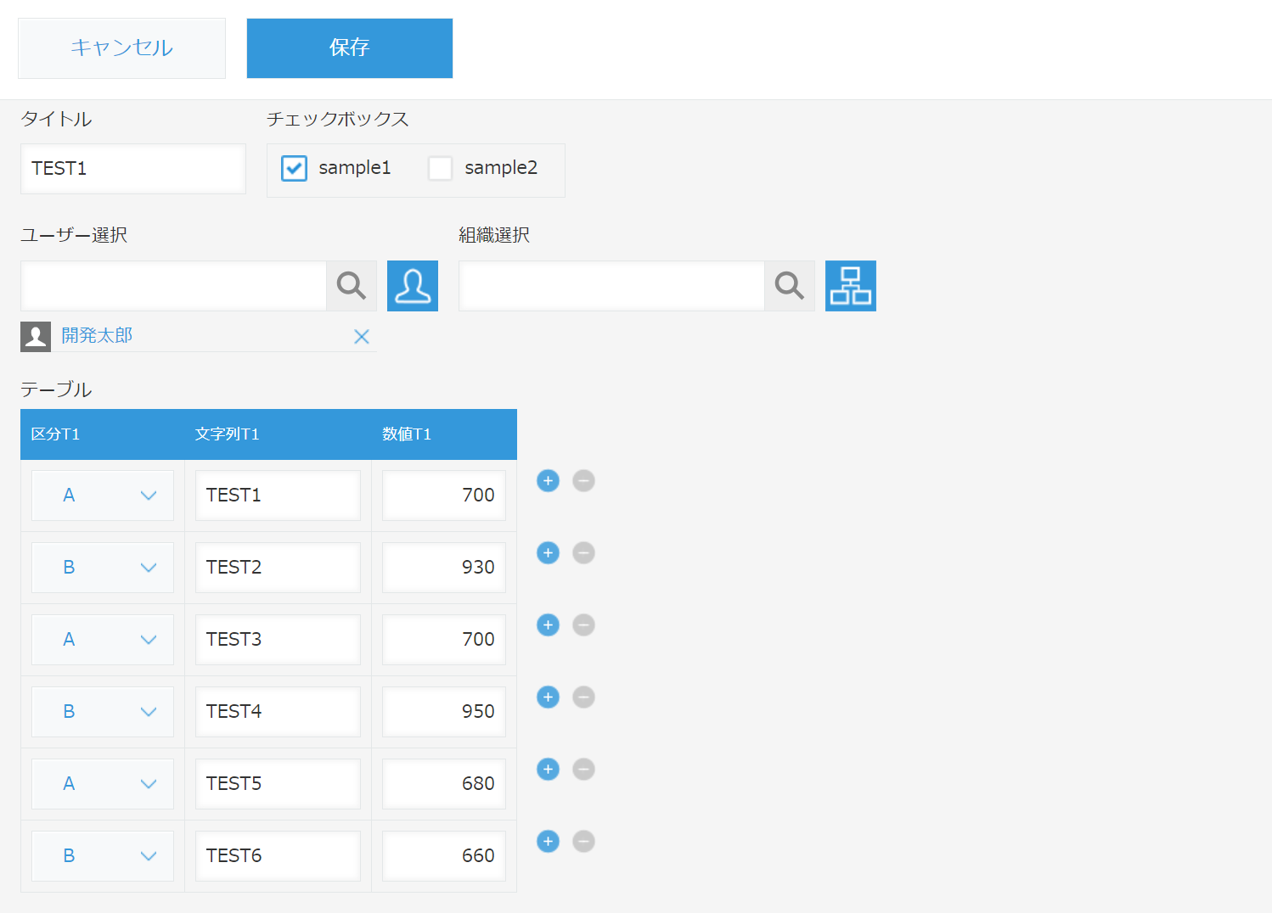
Task: Click the チェックボックス field label
Action: point(338,119)
